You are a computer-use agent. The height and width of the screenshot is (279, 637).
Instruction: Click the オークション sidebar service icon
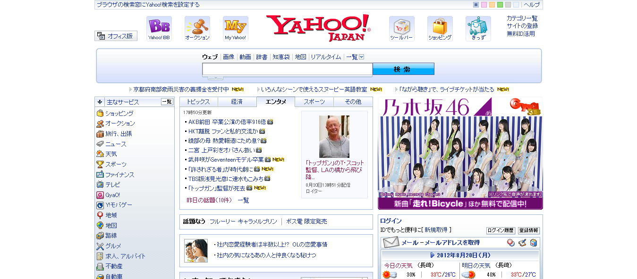tap(100, 123)
